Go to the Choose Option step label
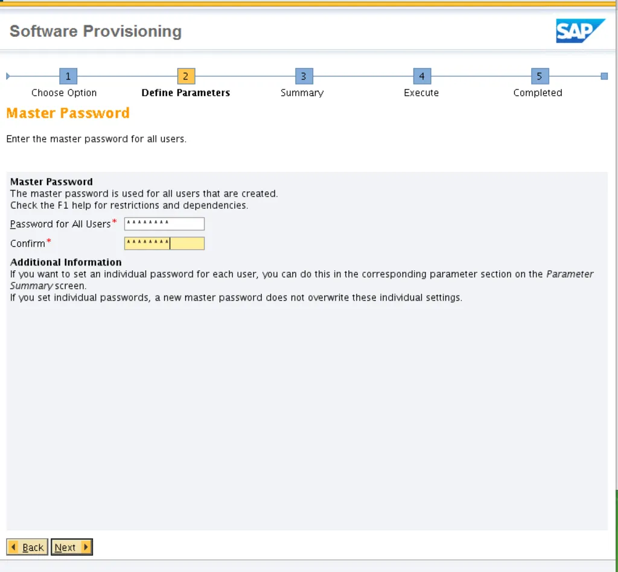 click(x=64, y=93)
